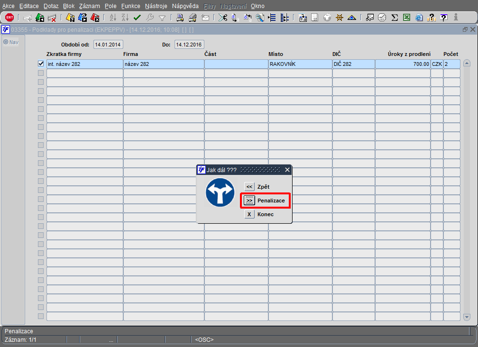Image resolution: width=478 pixels, height=347 pixels.
Task: Click the Období od date field
Action: tap(108, 45)
